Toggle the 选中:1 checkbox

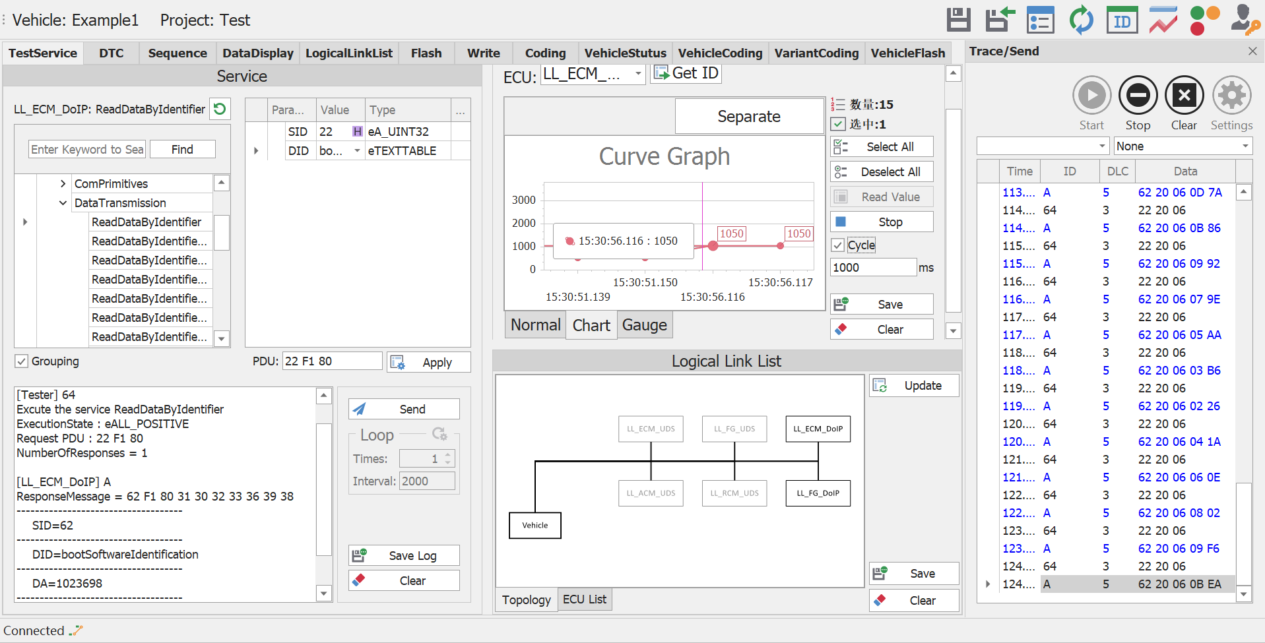pyautogui.click(x=838, y=124)
